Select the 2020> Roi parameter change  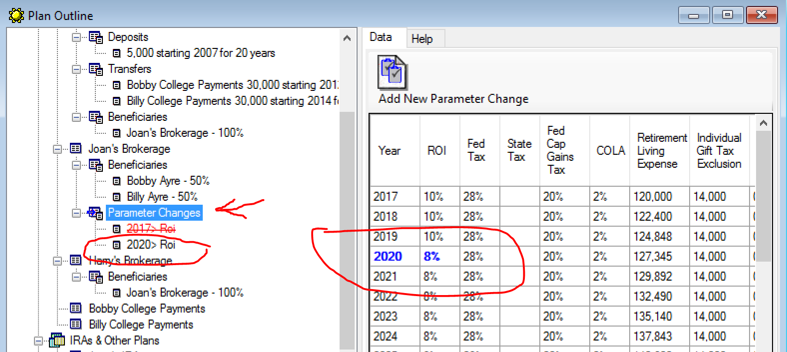click(x=150, y=245)
